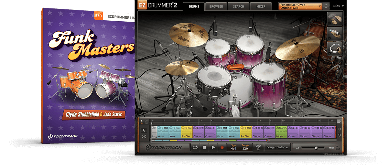Expand the hand claps instrument dropdown arrow

pyautogui.click(x=329, y=23)
